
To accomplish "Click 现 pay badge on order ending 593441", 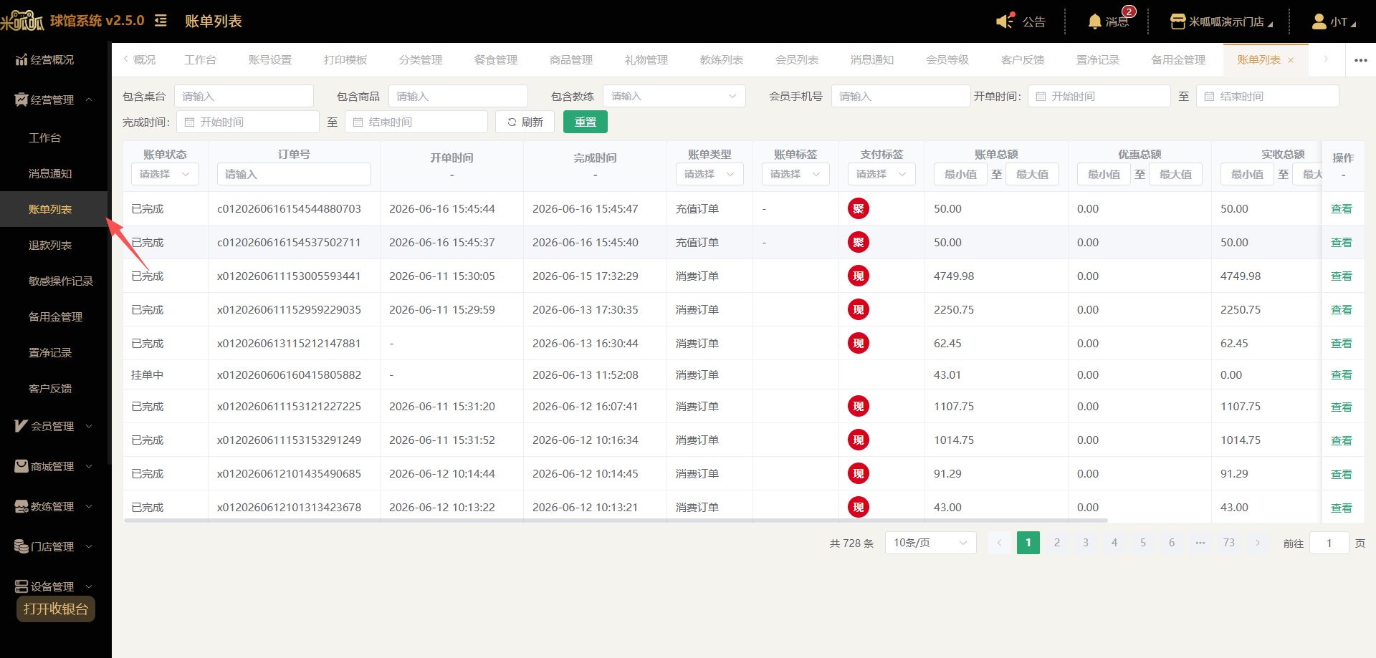I will pyautogui.click(x=858, y=276).
